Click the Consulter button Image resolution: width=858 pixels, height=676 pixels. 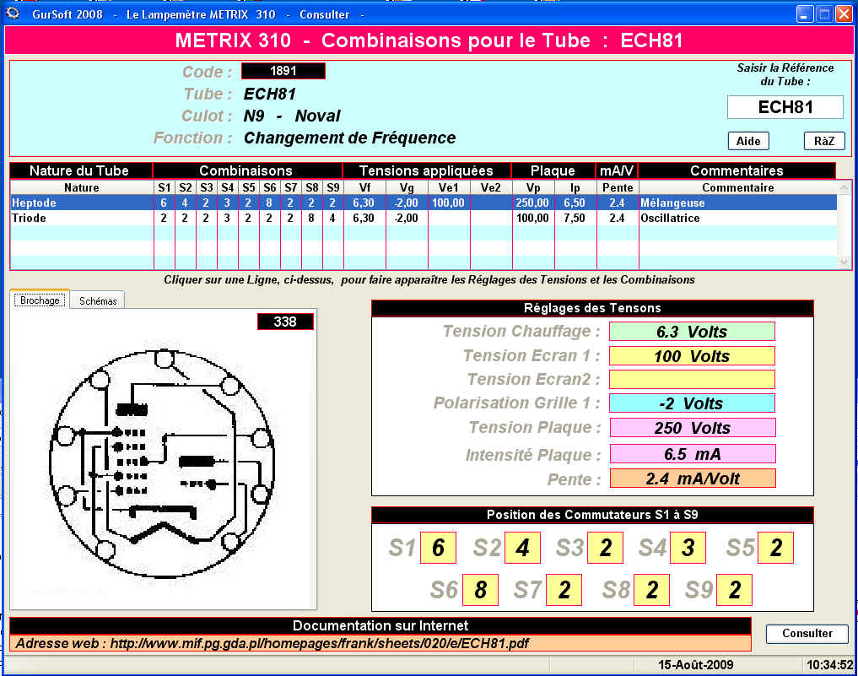point(807,633)
